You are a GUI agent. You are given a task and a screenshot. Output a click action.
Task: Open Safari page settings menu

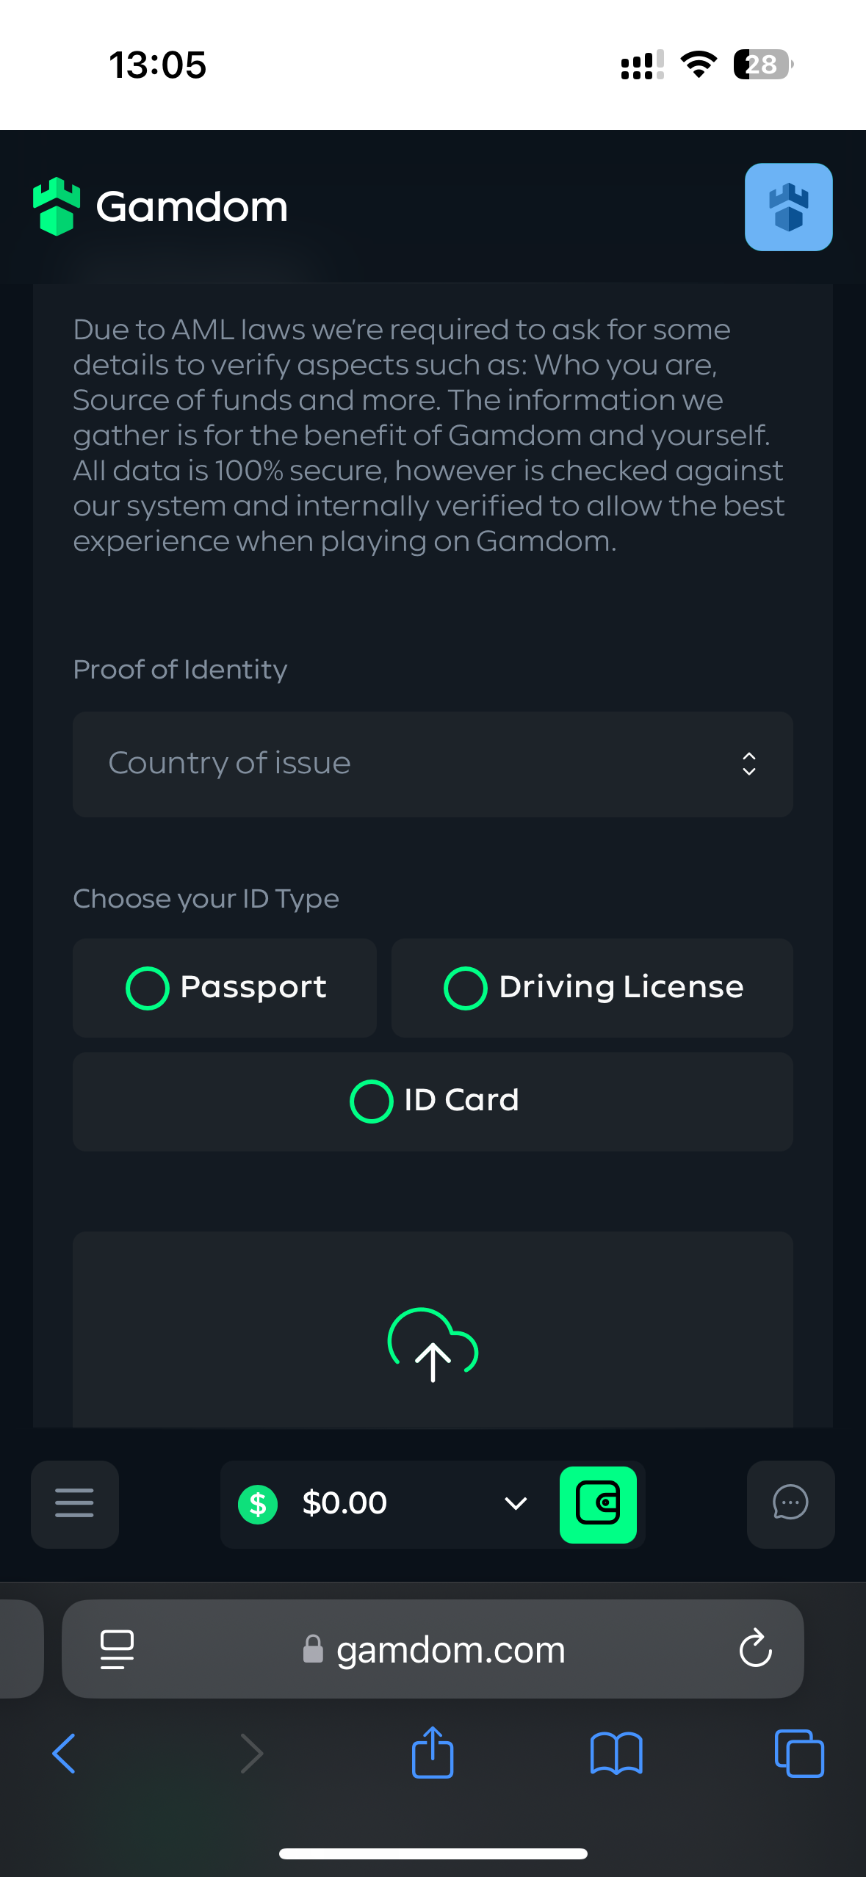[117, 1649]
